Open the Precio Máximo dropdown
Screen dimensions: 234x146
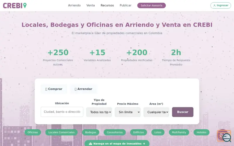click(128, 112)
